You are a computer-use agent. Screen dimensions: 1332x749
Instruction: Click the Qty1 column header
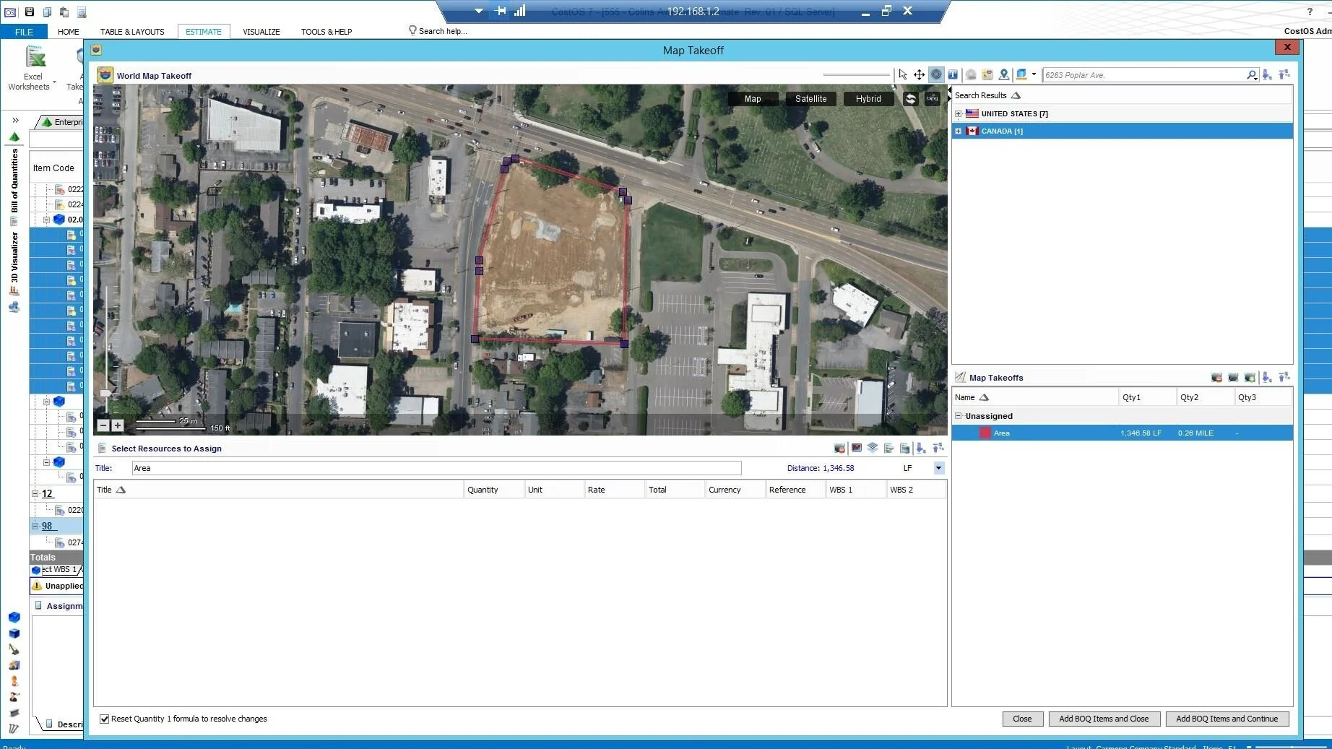[1147, 397]
